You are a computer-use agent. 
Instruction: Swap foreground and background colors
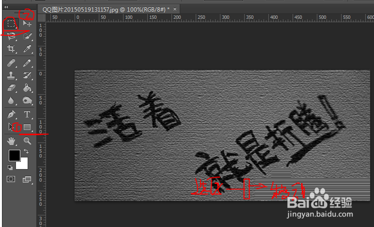(26, 151)
